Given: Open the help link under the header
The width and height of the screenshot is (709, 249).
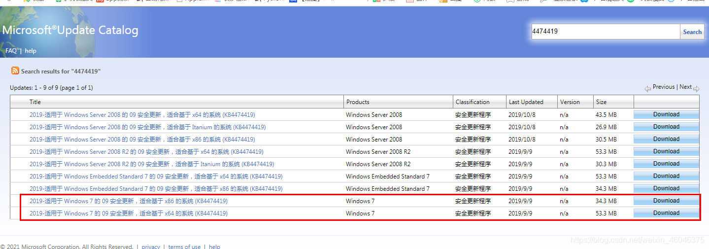Looking at the screenshot, I should [31, 51].
